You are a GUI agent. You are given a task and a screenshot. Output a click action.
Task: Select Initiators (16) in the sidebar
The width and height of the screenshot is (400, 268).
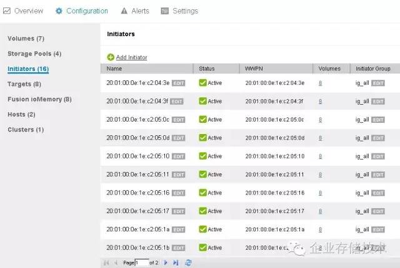click(28, 69)
